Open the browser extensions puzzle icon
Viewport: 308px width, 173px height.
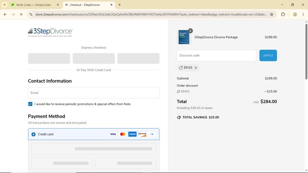pos(283,14)
